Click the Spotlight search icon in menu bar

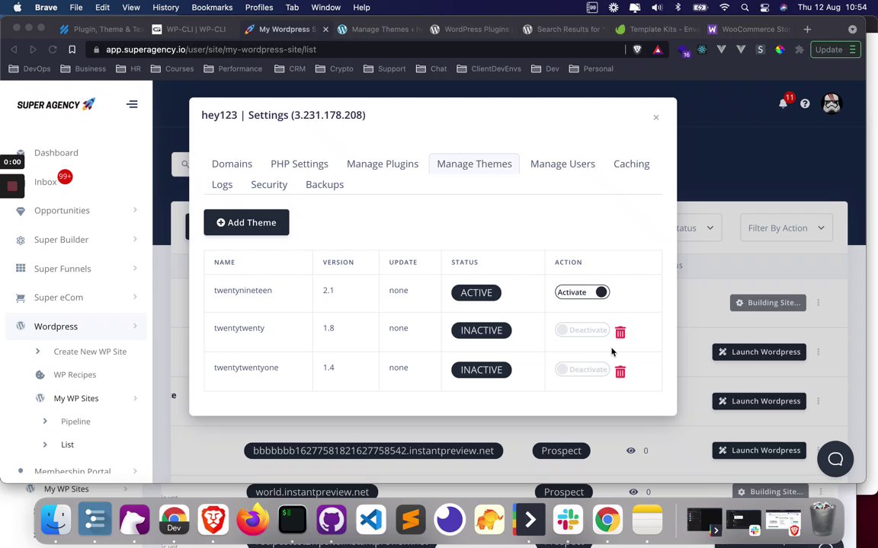click(x=744, y=8)
